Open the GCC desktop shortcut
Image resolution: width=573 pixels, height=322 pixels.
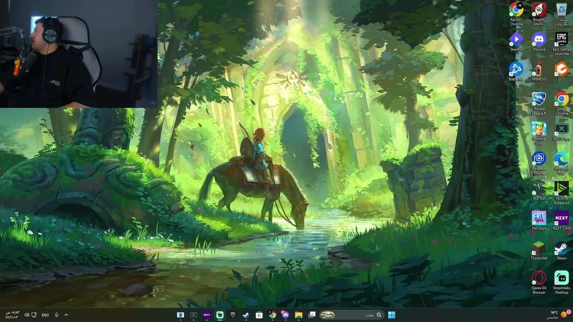561,72
